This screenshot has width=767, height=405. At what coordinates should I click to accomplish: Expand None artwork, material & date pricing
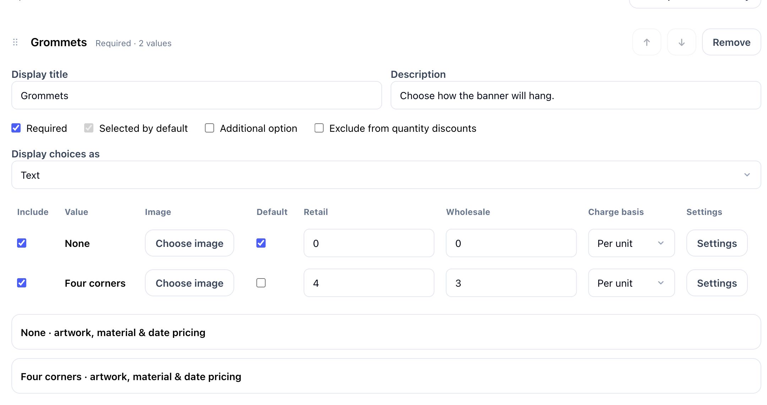click(x=386, y=332)
